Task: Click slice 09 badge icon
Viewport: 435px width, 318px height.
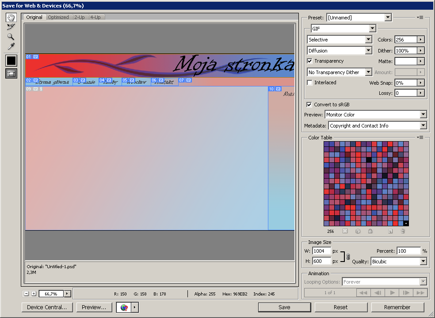Action: click(35, 89)
